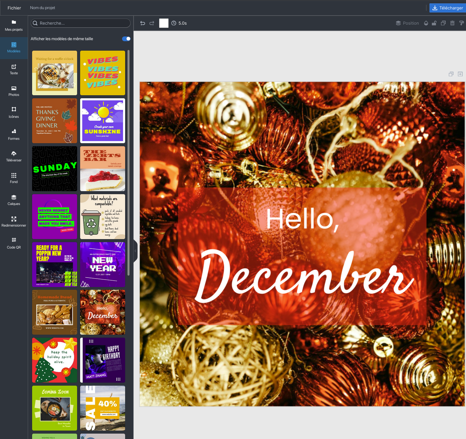The width and height of the screenshot is (466, 439).
Task: Click the Télécharger button
Action: pos(448,8)
